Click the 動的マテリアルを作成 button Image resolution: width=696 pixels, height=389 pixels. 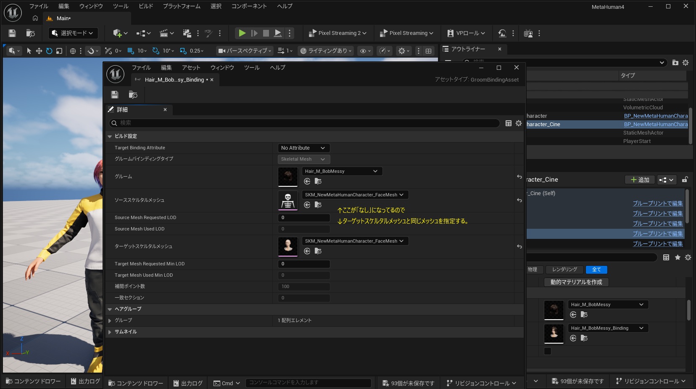point(576,282)
